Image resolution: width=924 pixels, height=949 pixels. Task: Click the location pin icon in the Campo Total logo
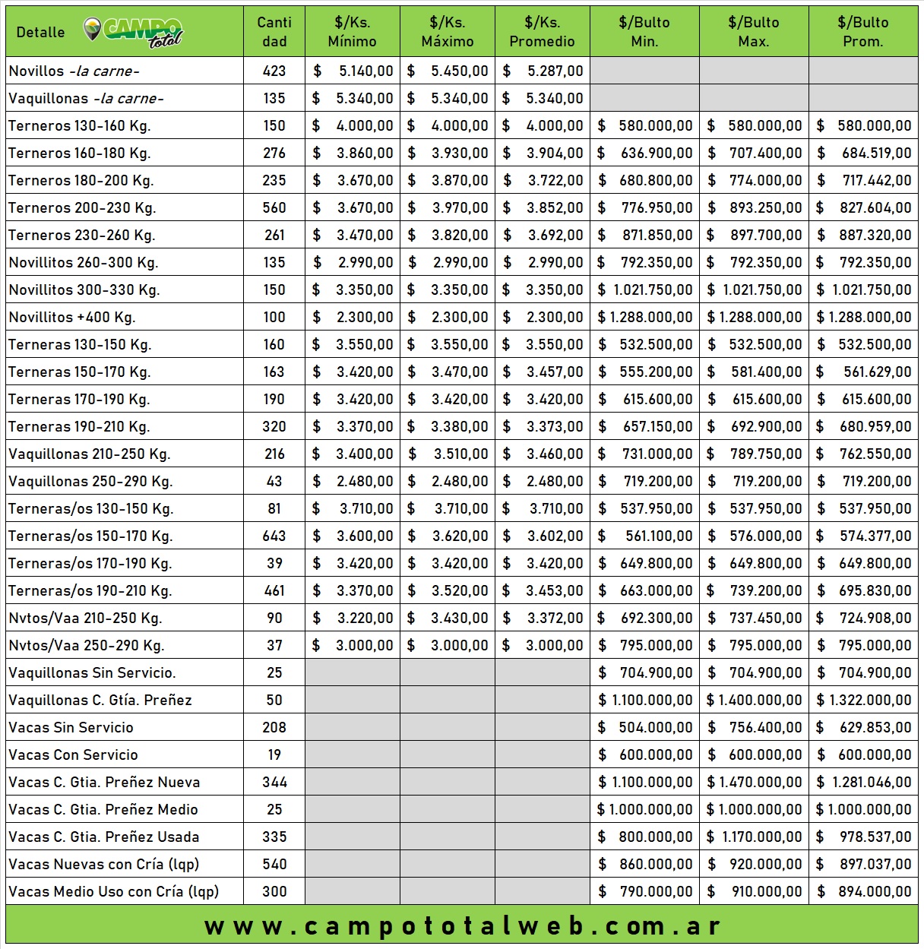point(92,30)
